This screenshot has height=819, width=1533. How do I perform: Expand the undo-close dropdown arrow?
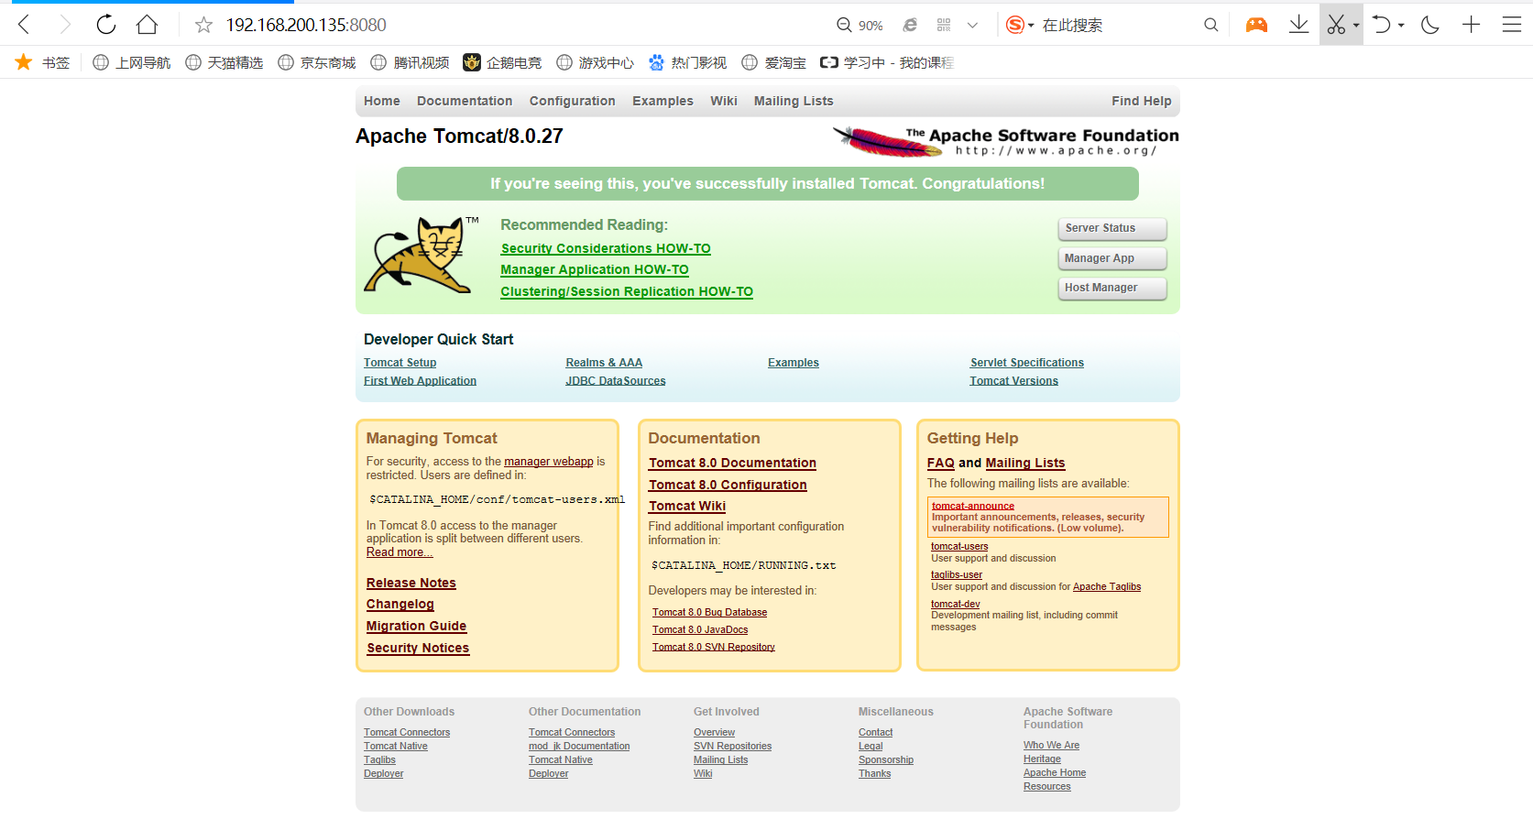[x=1401, y=26]
